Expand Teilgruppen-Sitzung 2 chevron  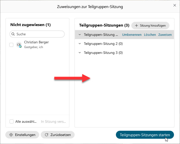tap(80, 44)
